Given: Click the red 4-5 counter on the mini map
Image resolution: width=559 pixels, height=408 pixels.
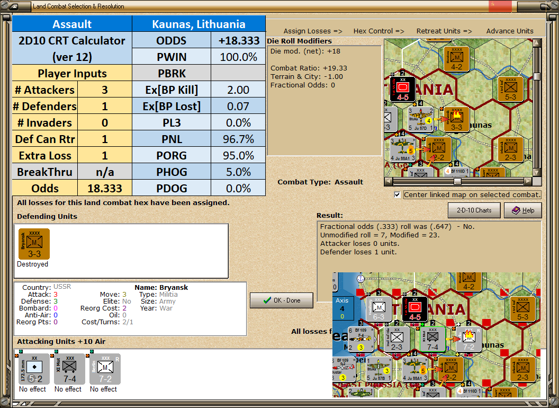Looking at the screenshot, I should [402, 89].
